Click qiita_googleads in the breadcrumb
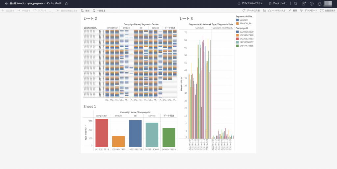The height and width of the screenshot is (169, 337). click(35, 3)
